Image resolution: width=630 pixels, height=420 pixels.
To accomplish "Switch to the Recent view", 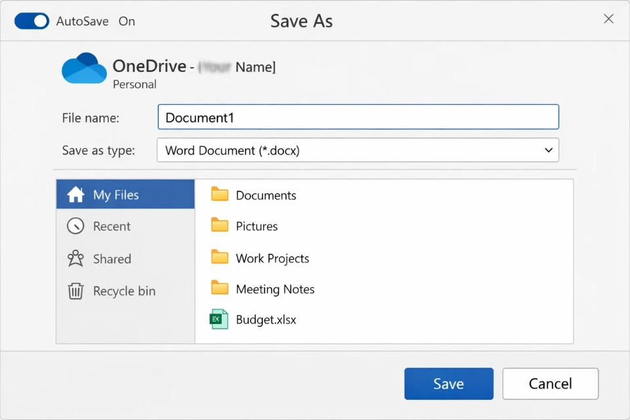I will coord(112,226).
